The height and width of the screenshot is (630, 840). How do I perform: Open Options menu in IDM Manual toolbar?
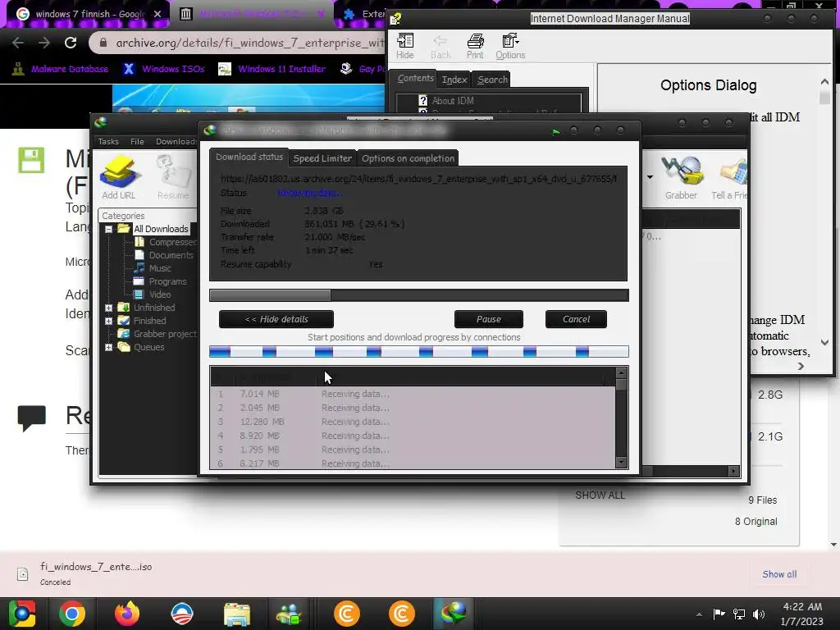[510, 46]
